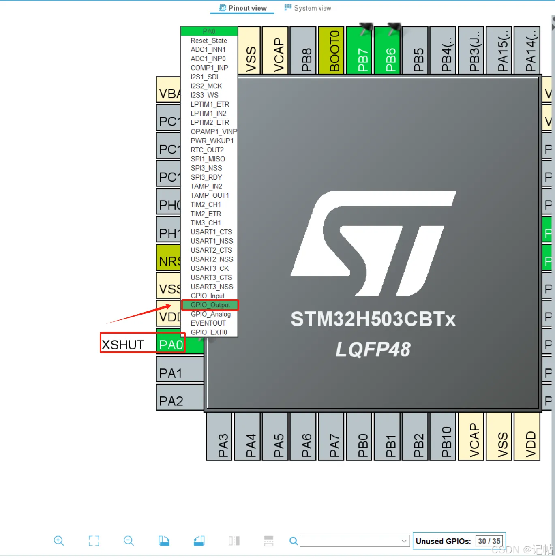Set PA0 to GPIO_Output
This screenshot has height=559, width=555.
point(210,305)
